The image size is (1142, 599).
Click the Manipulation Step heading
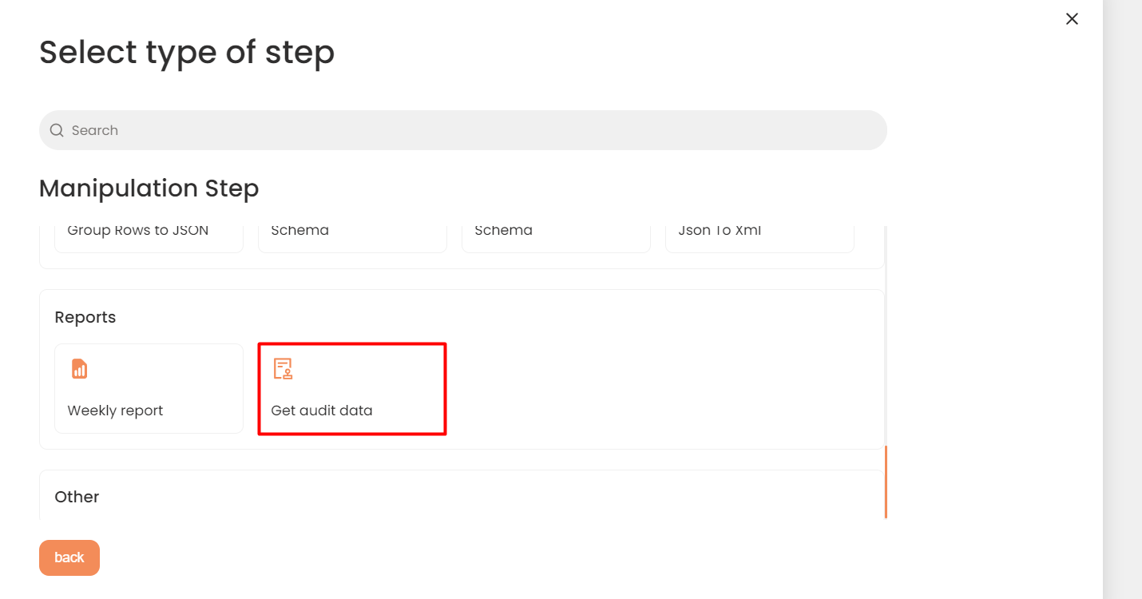[149, 188]
